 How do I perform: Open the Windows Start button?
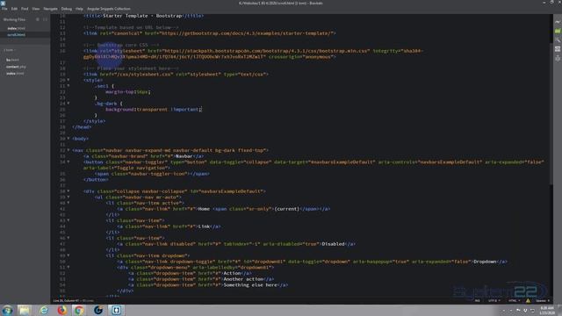(x=7, y=310)
